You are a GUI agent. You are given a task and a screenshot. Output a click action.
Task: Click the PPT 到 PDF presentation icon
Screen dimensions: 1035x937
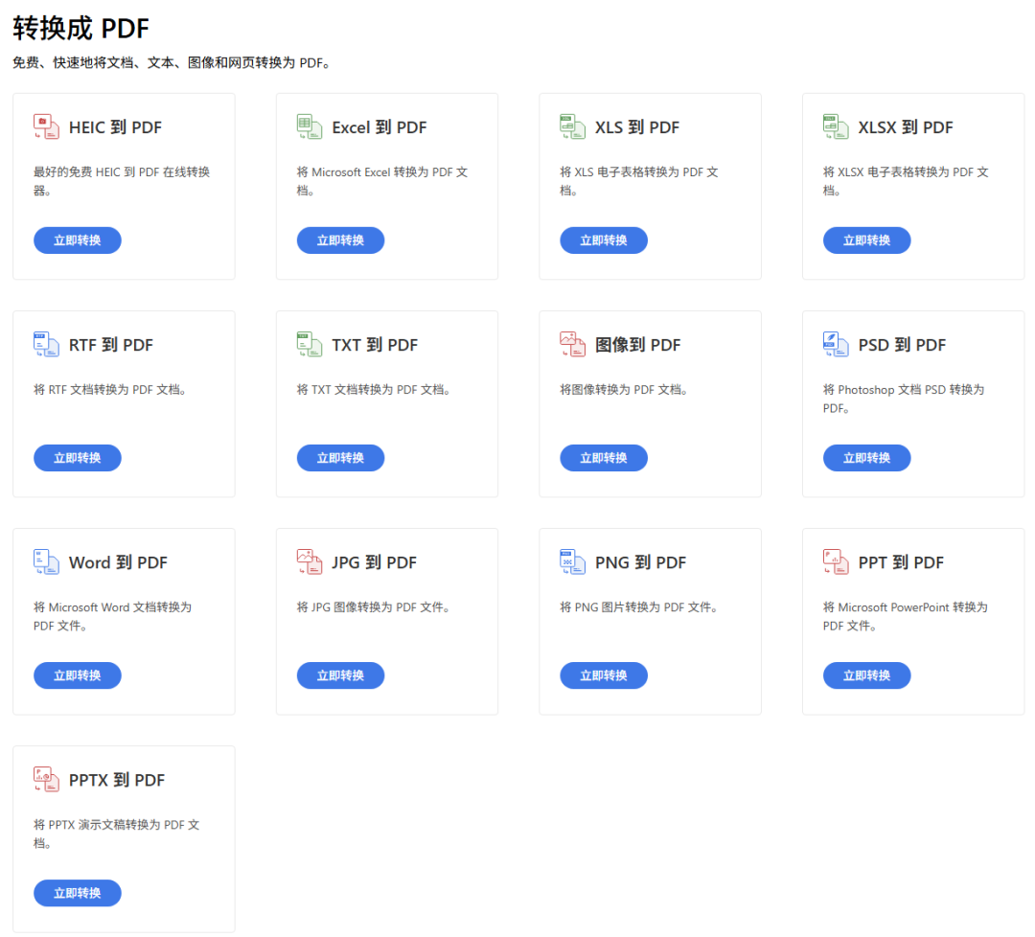tap(836, 562)
